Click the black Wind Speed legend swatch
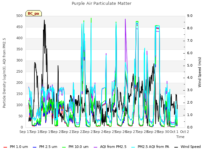Image resolution: width=204 pixels, height=153 pixels. click(x=176, y=147)
